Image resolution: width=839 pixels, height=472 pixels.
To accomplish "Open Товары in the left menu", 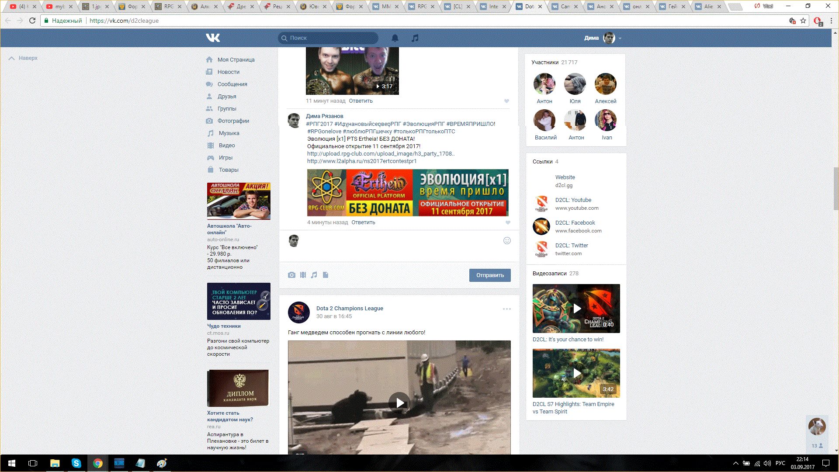I will click(x=229, y=170).
